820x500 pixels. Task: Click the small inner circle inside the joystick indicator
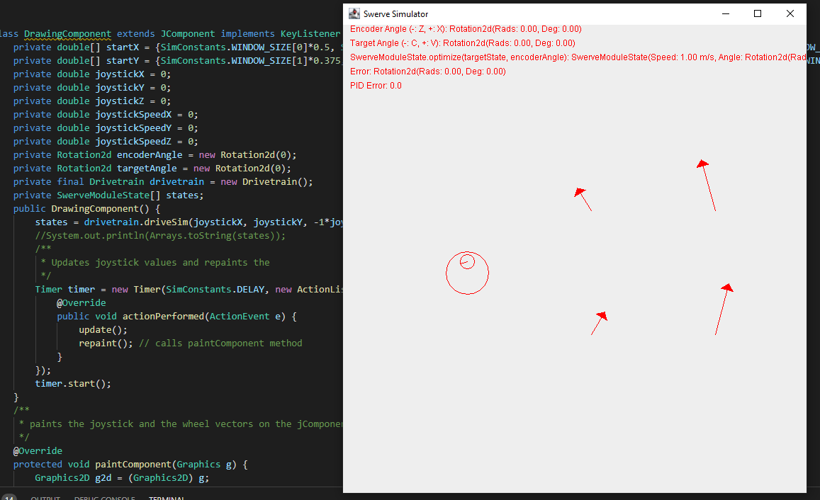pos(466,261)
